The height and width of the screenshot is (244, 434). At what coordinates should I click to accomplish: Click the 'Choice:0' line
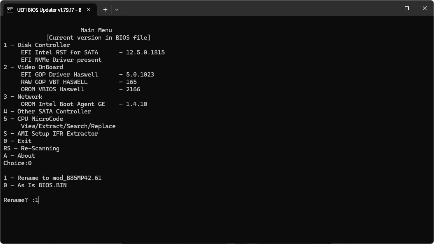click(x=18, y=163)
